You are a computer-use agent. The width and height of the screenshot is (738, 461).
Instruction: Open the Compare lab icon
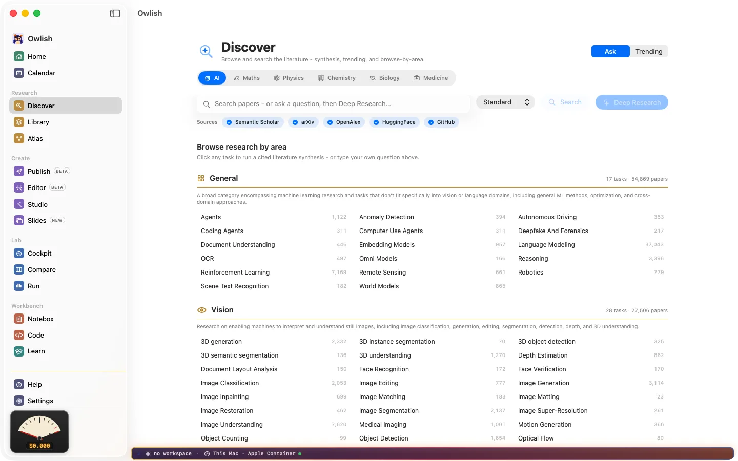[19, 269]
